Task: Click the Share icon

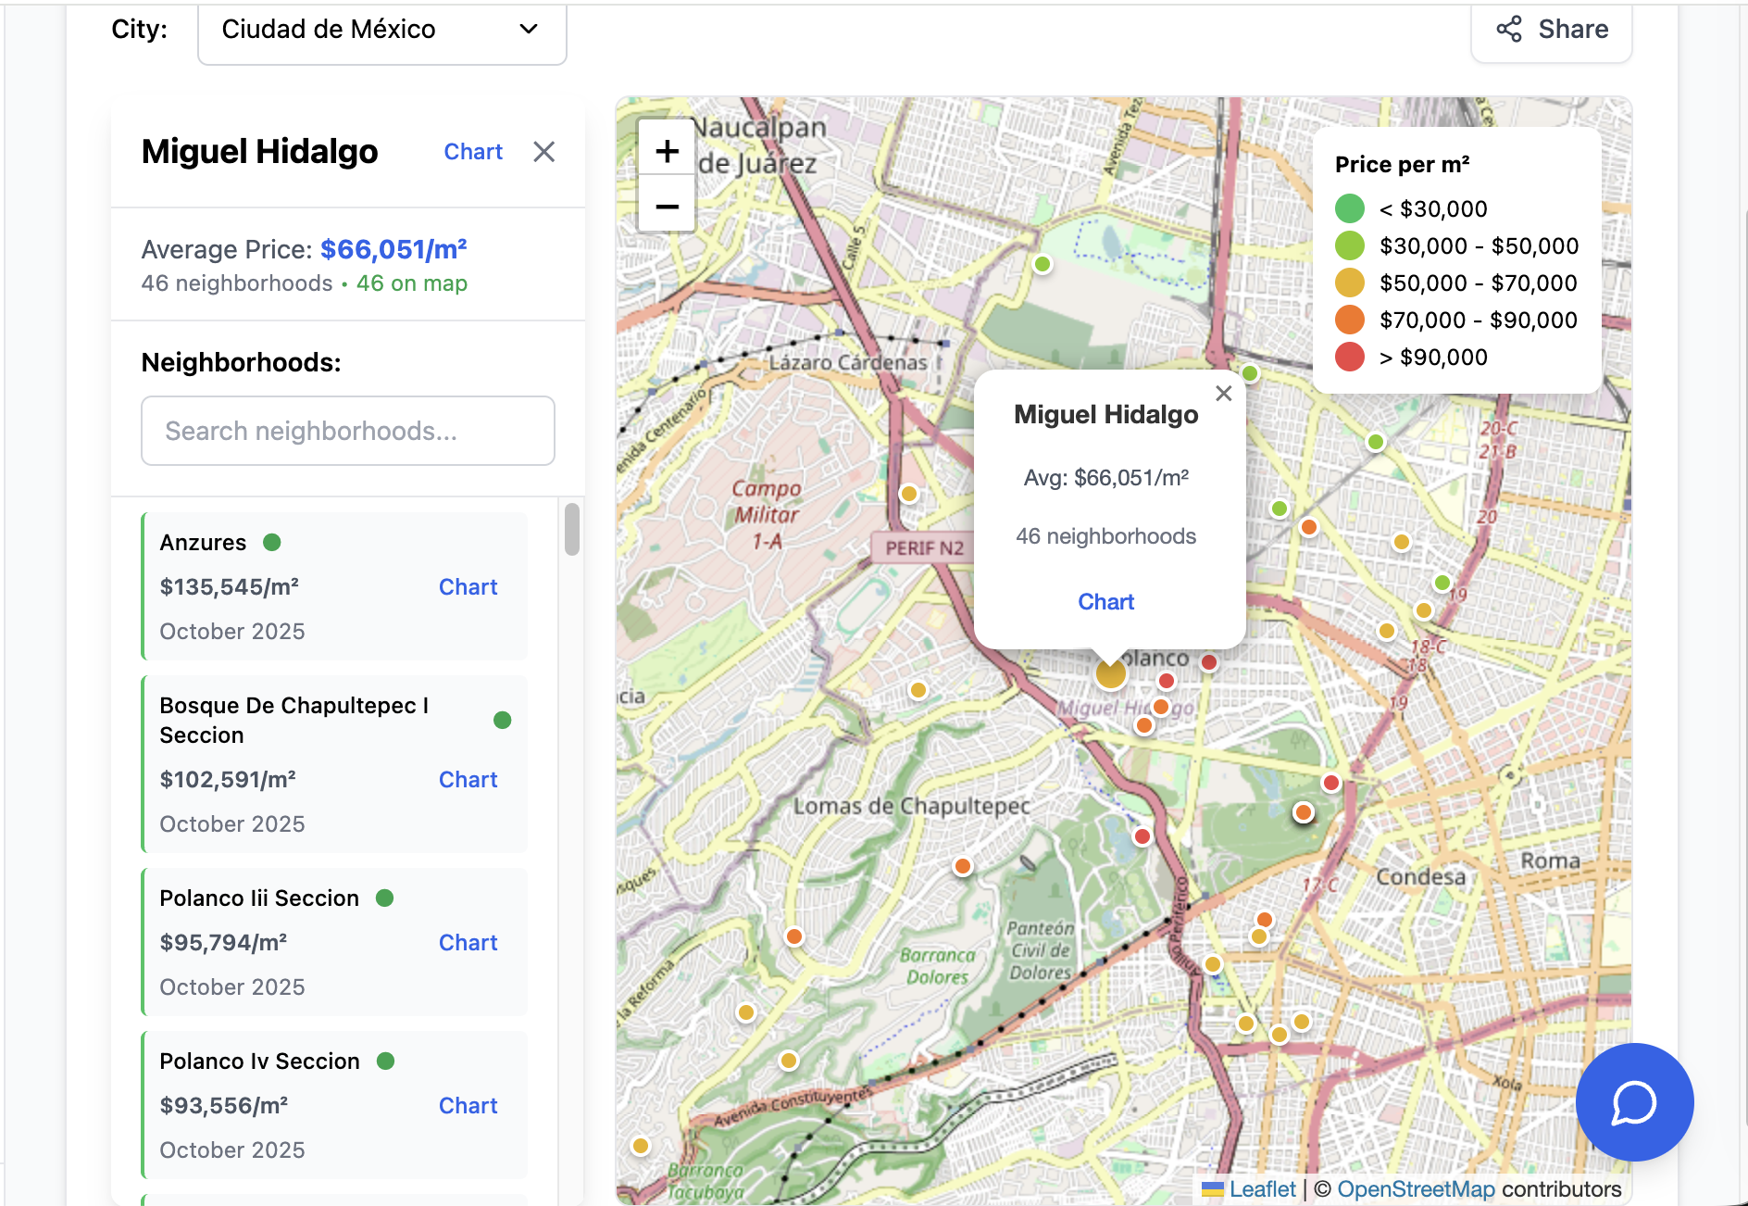Action: pos(1509,29)
